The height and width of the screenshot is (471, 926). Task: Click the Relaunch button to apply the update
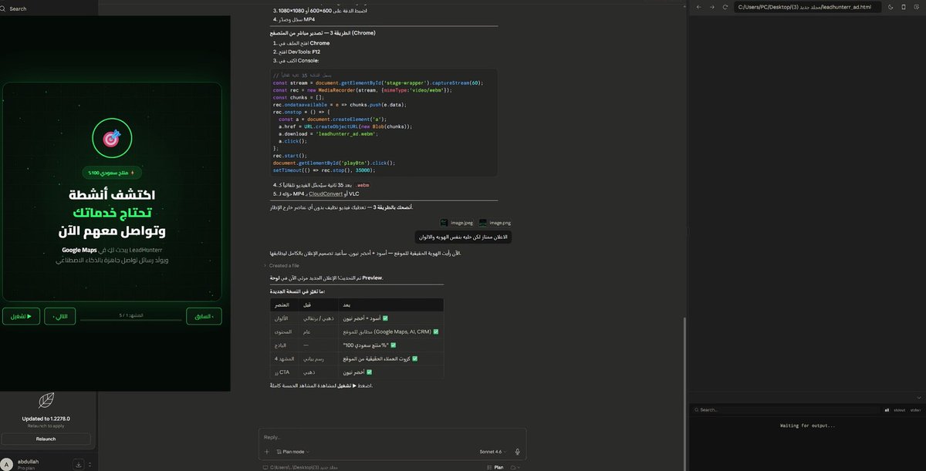pos(46,439)
